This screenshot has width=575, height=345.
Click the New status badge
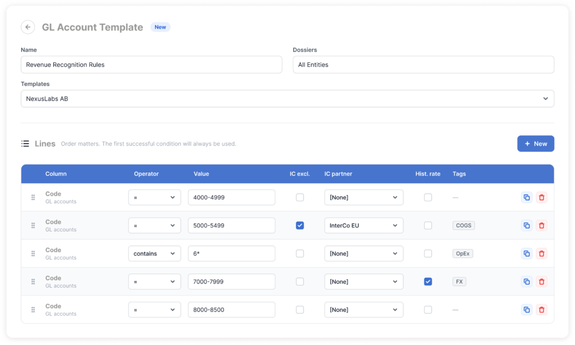click(x=160, y=27)
